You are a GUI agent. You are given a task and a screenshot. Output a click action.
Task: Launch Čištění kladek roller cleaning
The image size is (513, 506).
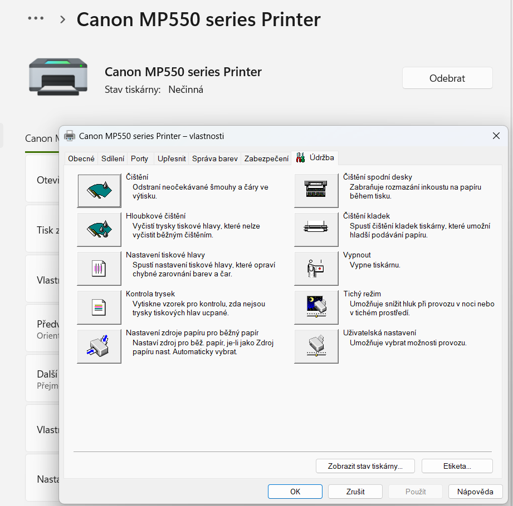click(x=316, y=230)
